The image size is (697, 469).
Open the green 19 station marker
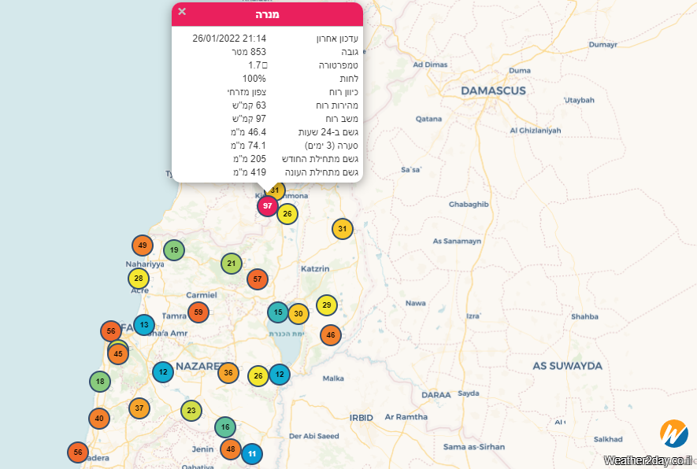[174, 250]
